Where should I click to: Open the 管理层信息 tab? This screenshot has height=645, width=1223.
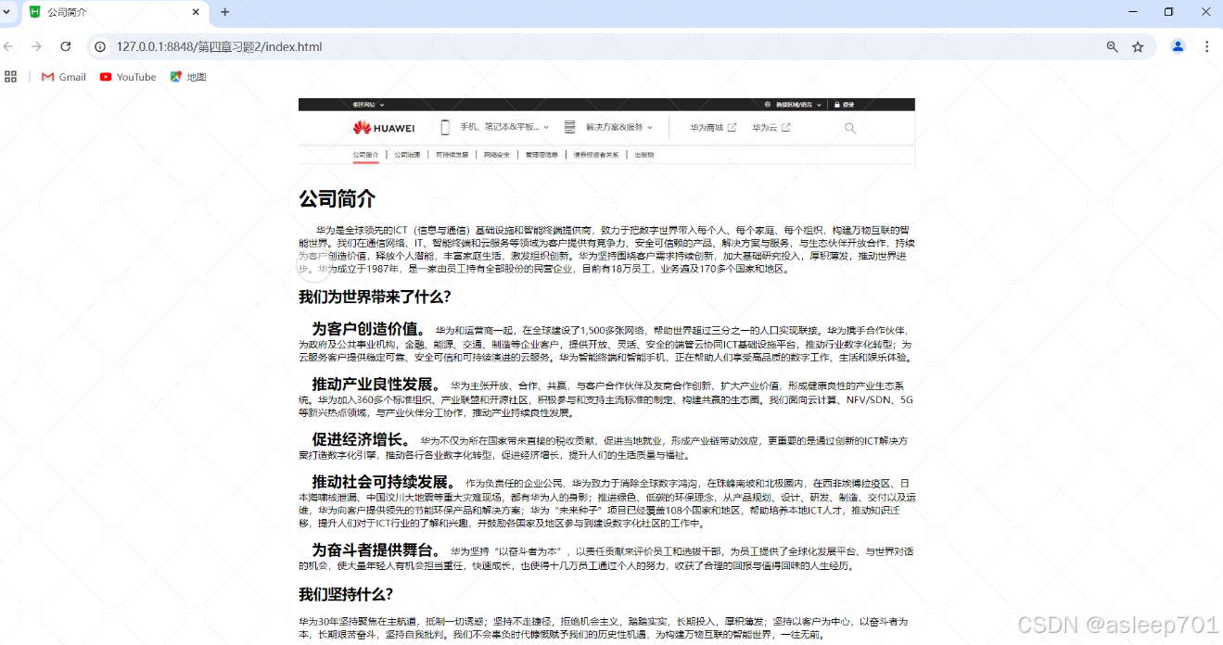[542, 155]
